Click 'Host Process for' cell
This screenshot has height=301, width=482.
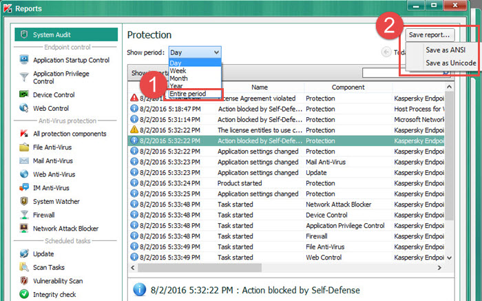[419, 109]
